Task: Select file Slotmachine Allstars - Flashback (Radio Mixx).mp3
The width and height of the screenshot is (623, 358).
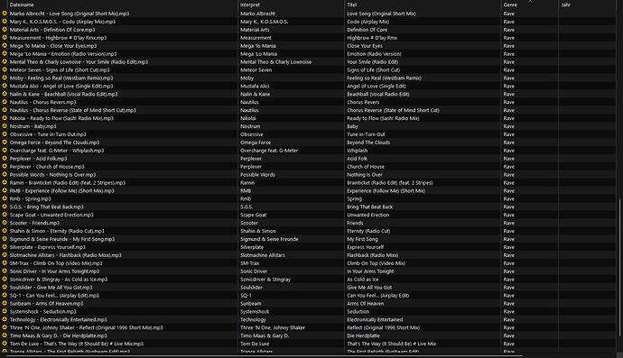Action: tap(66, 255)
